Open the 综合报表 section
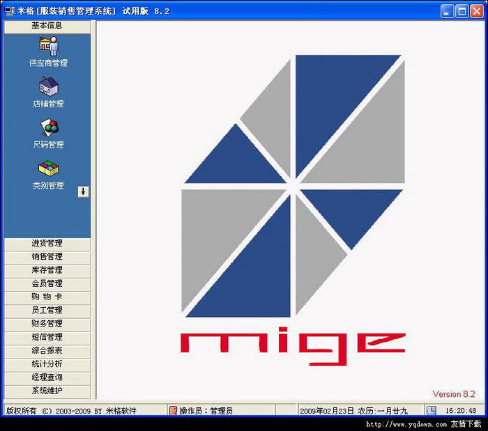The image size is (488, 431). (47, 352)
